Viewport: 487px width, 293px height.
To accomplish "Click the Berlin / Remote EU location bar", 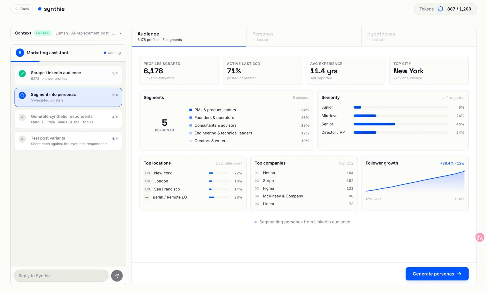I will 218,197.
